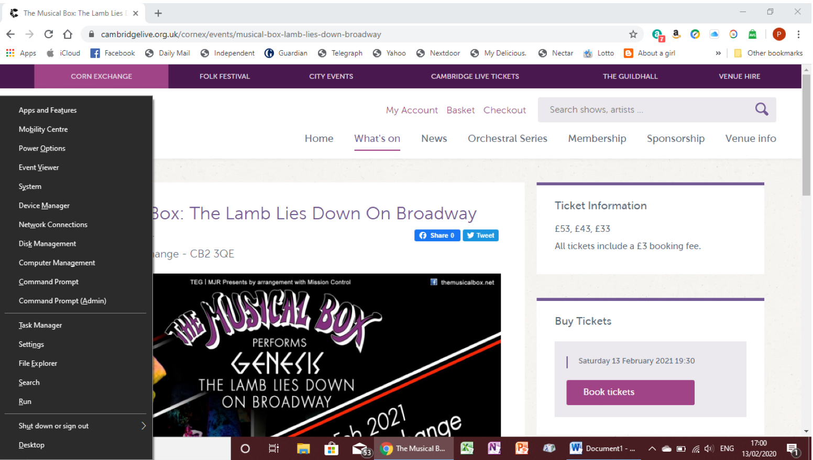Open the Facebook bookmark

coord(113,53)
